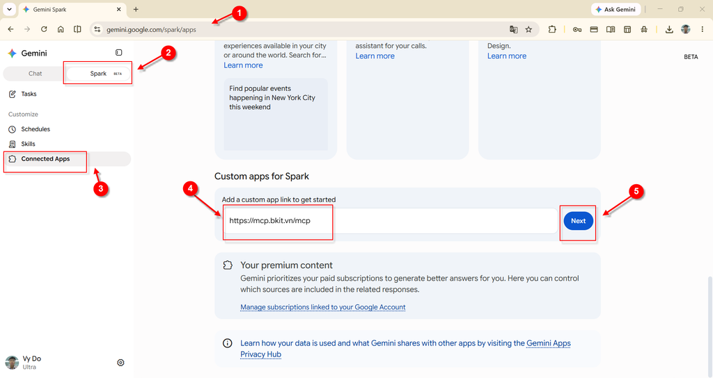Click the info icon beside data usage notice
This screenshot has height=378, width=713.
228,343
